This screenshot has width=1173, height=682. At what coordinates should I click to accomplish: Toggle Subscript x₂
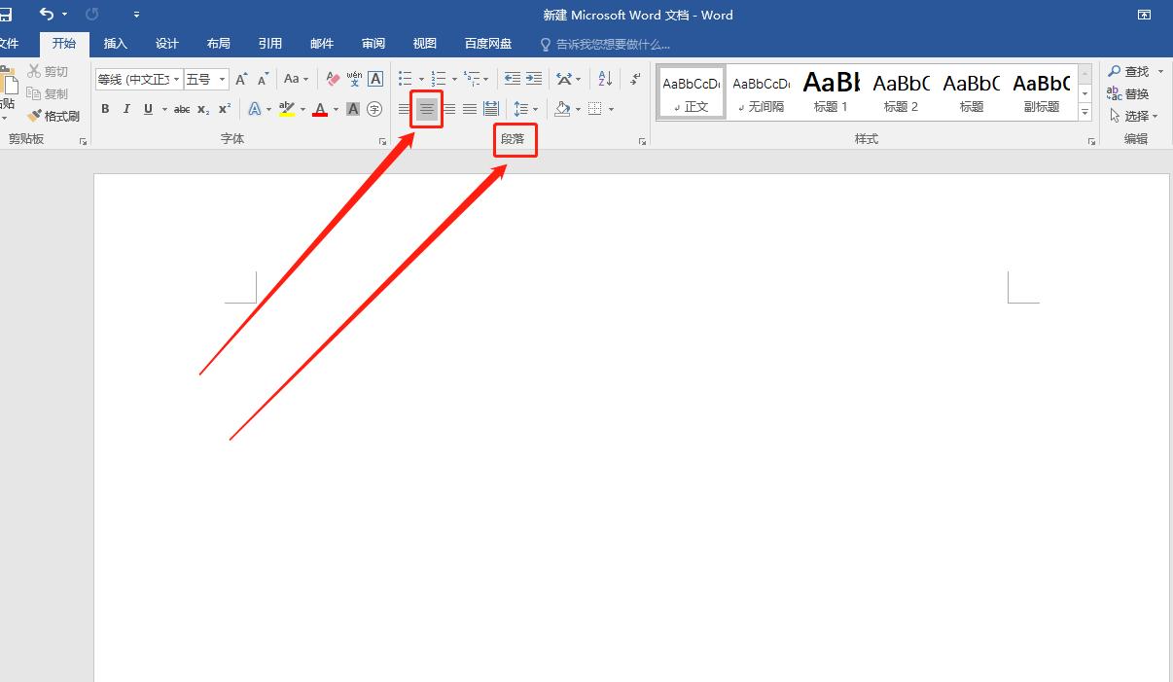coord(203,109)
